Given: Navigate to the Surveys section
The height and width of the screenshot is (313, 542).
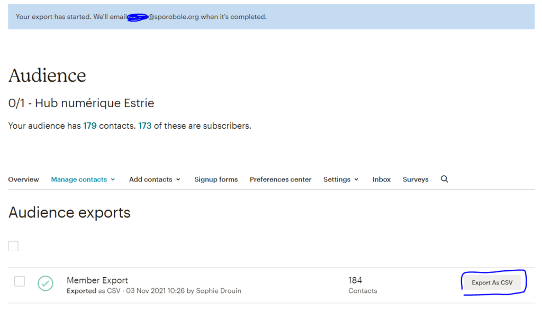Looking at the screenshot, I should [415, 179].
